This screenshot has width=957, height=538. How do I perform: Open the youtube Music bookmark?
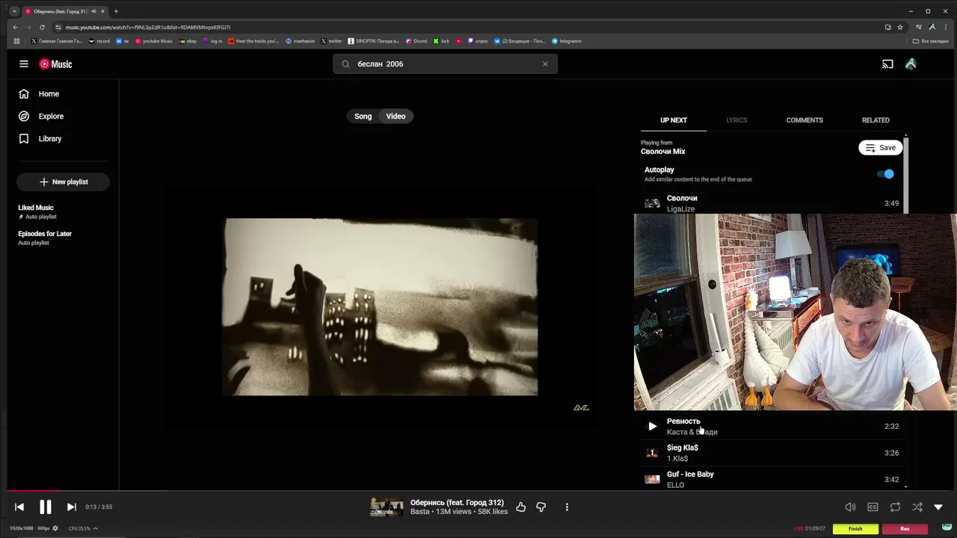click(154, 41)
